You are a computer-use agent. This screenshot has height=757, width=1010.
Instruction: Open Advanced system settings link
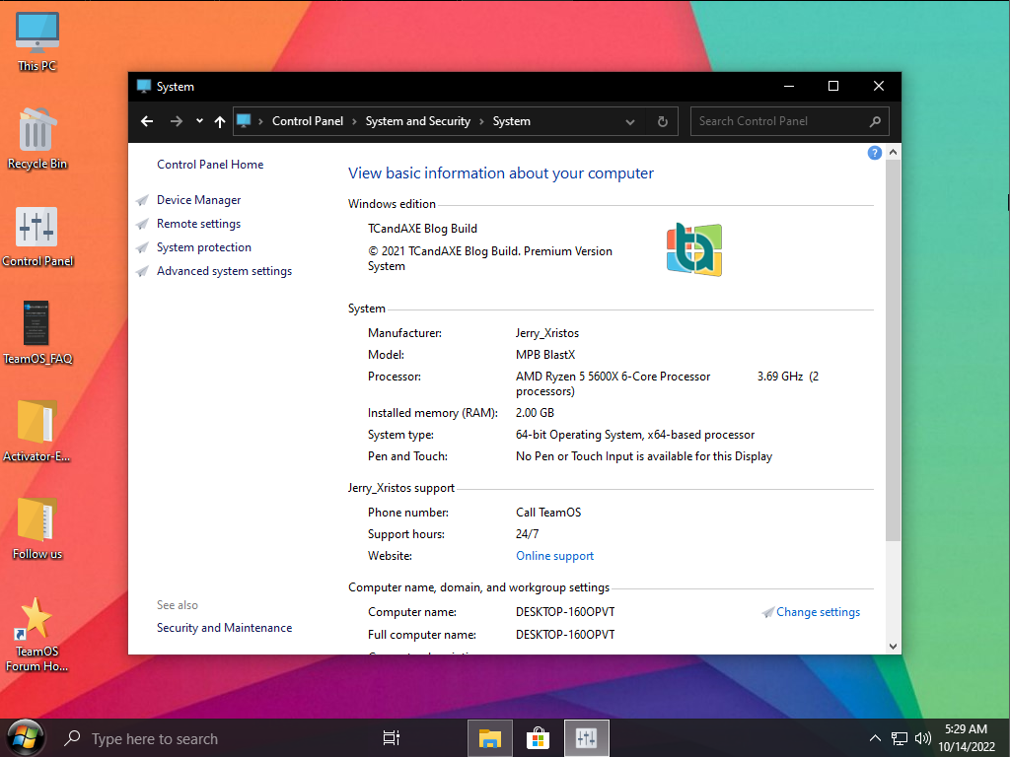tap(224, 271)
